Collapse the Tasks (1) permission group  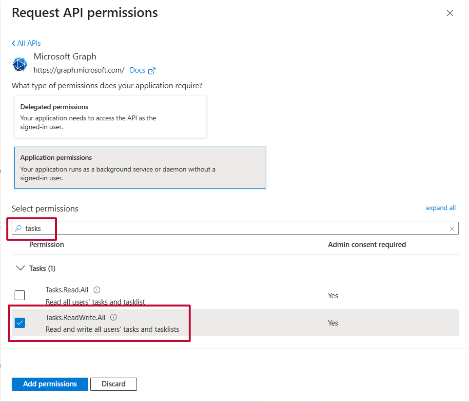20,268
